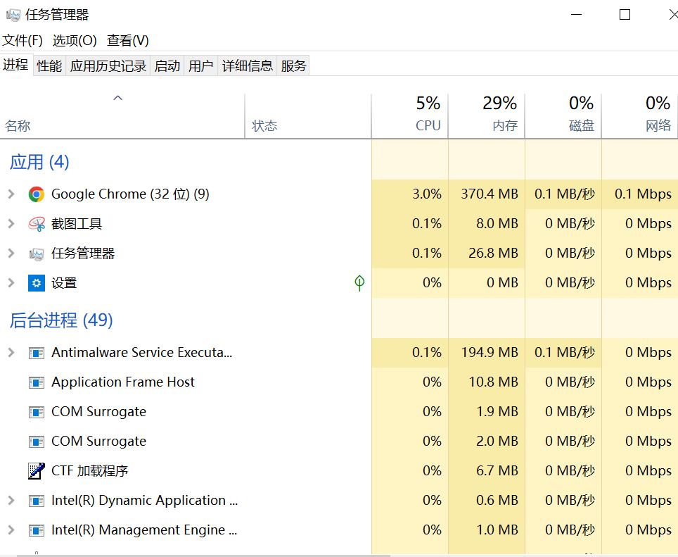Viewport: 678px width, 557px height.
Task: Open the 文件(F) menu
Action: pos(23,41)
